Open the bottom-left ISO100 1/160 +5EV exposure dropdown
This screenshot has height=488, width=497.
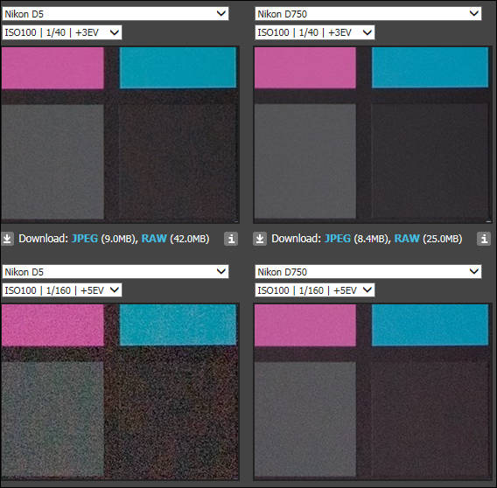[x=62, y=290]
